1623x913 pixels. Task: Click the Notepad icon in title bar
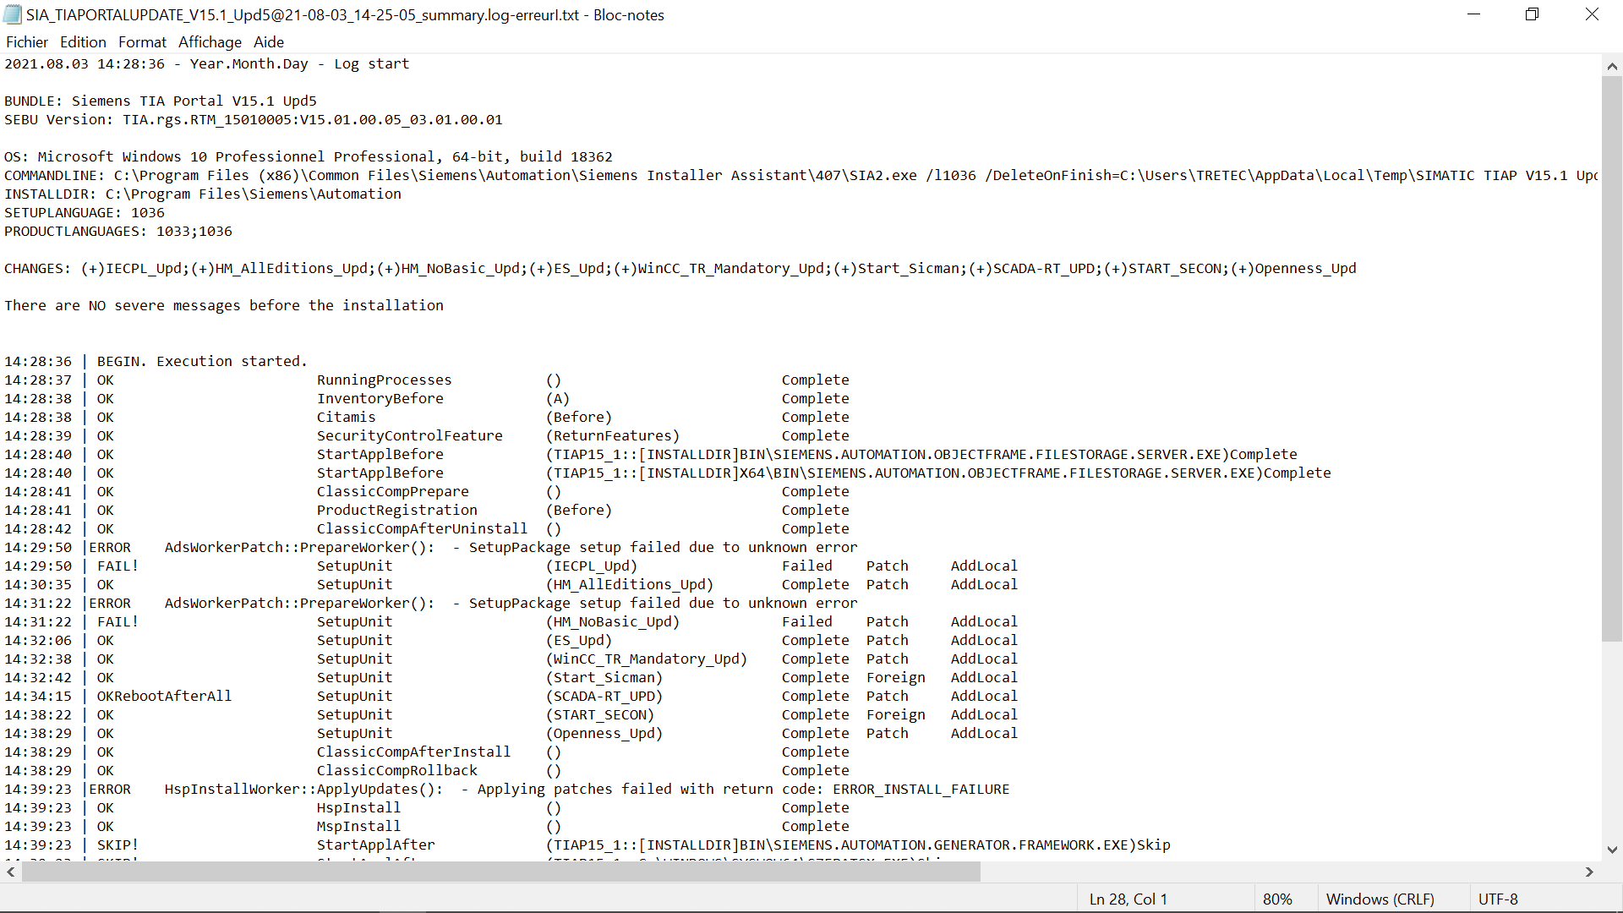tap(13, 15)
